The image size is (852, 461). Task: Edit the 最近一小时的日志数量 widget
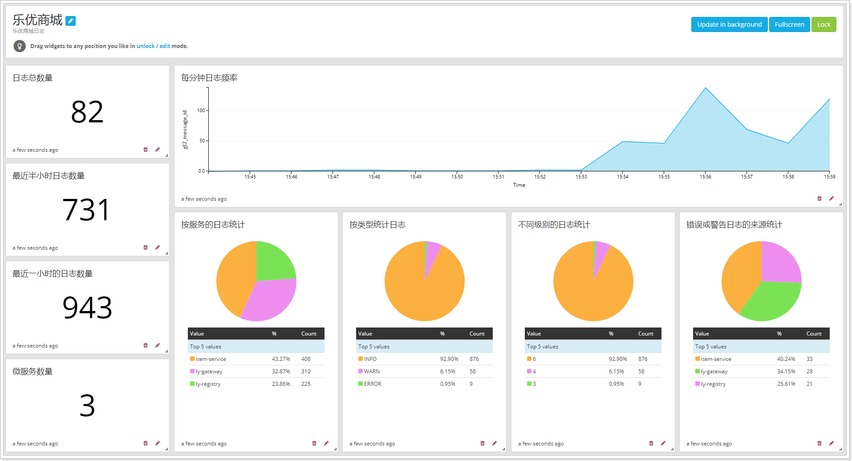(x=158, y=345)
